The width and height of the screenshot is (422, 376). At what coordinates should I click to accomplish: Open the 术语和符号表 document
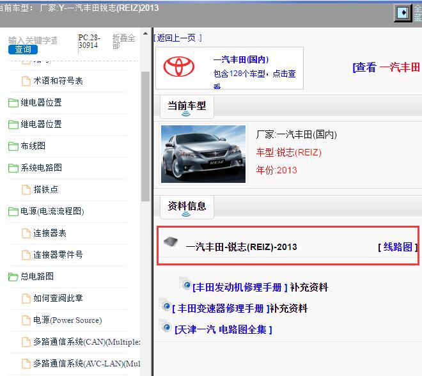tap(58, 81)
